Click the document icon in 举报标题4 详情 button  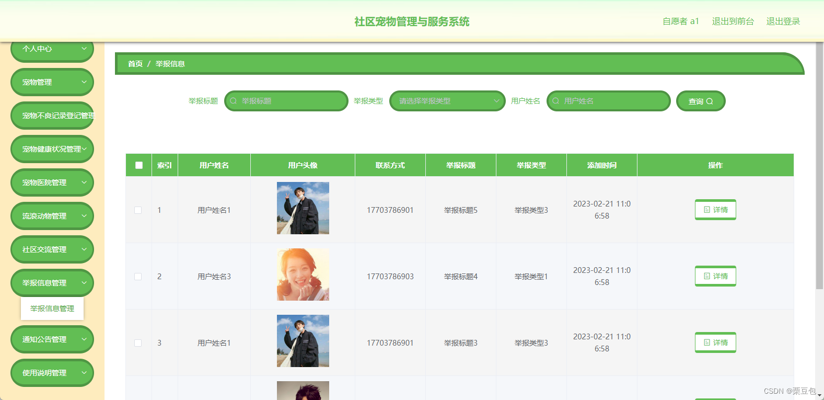[x=707, y=276]
